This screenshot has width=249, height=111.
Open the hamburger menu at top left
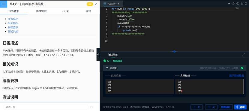point(4,4)
